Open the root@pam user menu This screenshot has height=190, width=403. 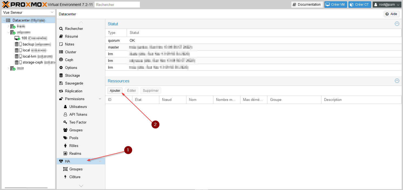(387, 5)
